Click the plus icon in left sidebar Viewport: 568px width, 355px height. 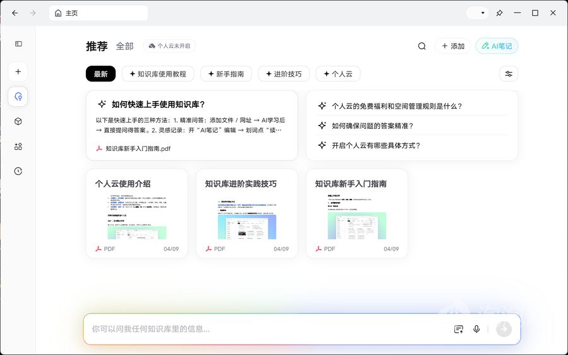[x=18, y=72]
